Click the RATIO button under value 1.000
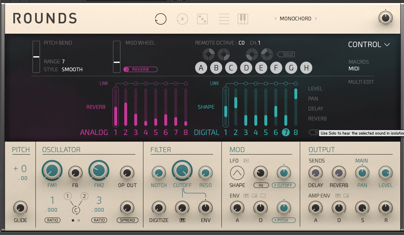Image resolution: width=404 pixels, height=235 pixels. [52, 220]
